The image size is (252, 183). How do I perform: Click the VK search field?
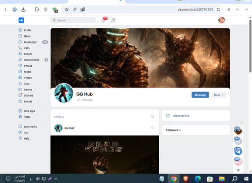[x=73, y=20]
